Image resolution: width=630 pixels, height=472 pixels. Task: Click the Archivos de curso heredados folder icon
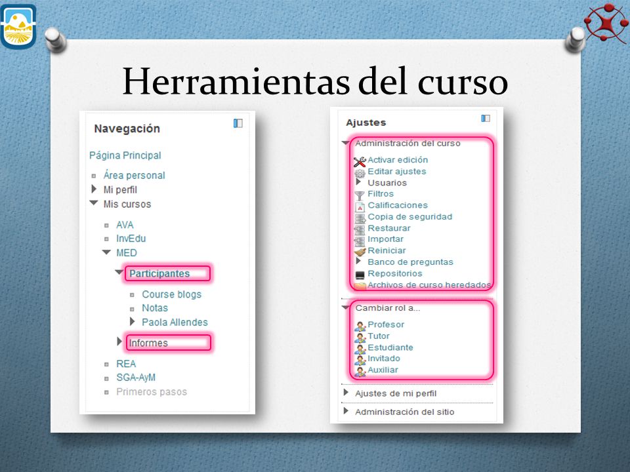click(360, 286)
